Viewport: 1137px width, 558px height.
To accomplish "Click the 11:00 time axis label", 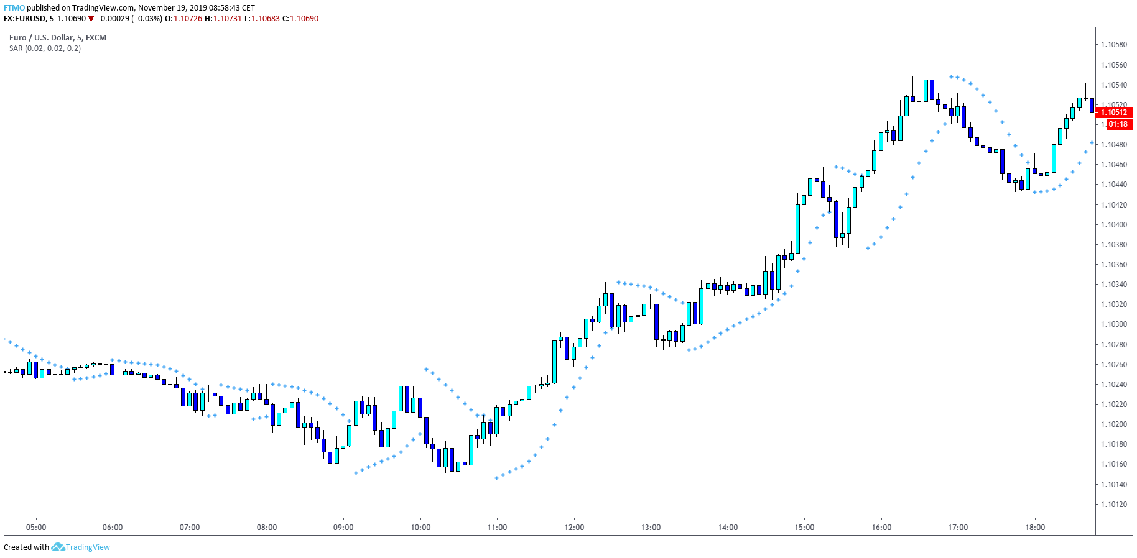I will [x=497, y=527].
